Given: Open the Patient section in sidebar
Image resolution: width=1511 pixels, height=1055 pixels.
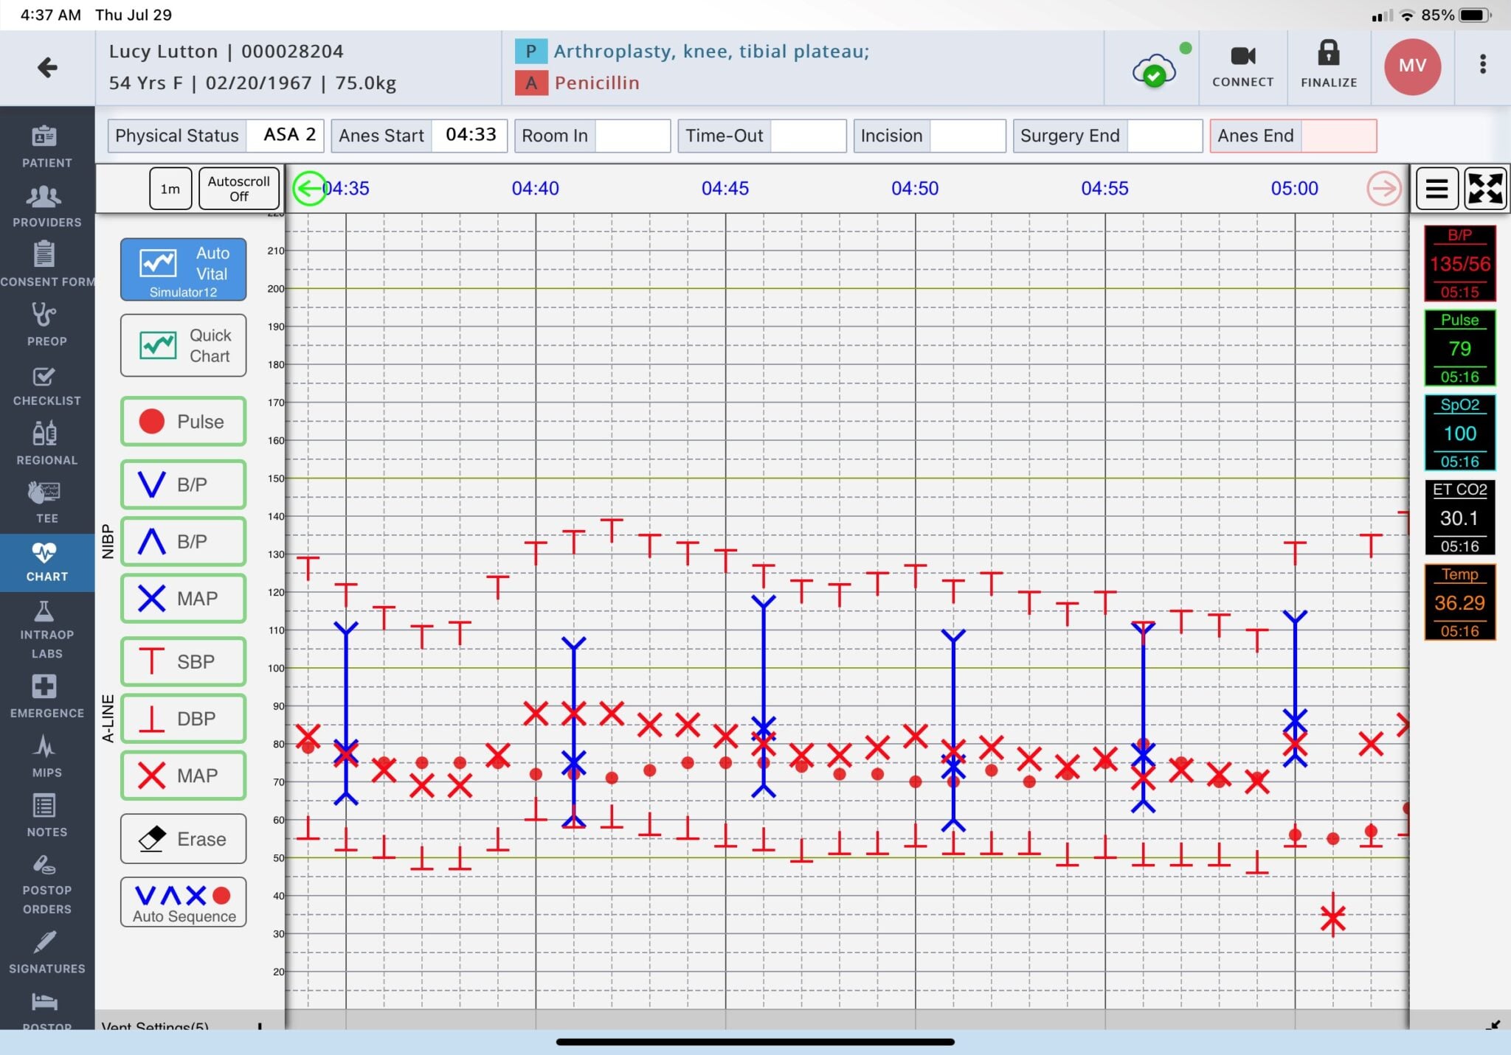Looking at the screenshot, I should [46, 147].
